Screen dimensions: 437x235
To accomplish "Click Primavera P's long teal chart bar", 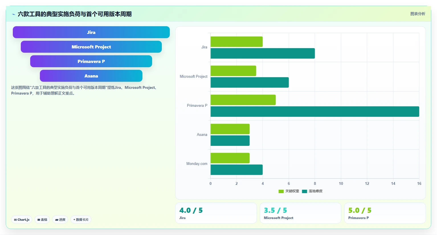I will [x=315, y=111].
